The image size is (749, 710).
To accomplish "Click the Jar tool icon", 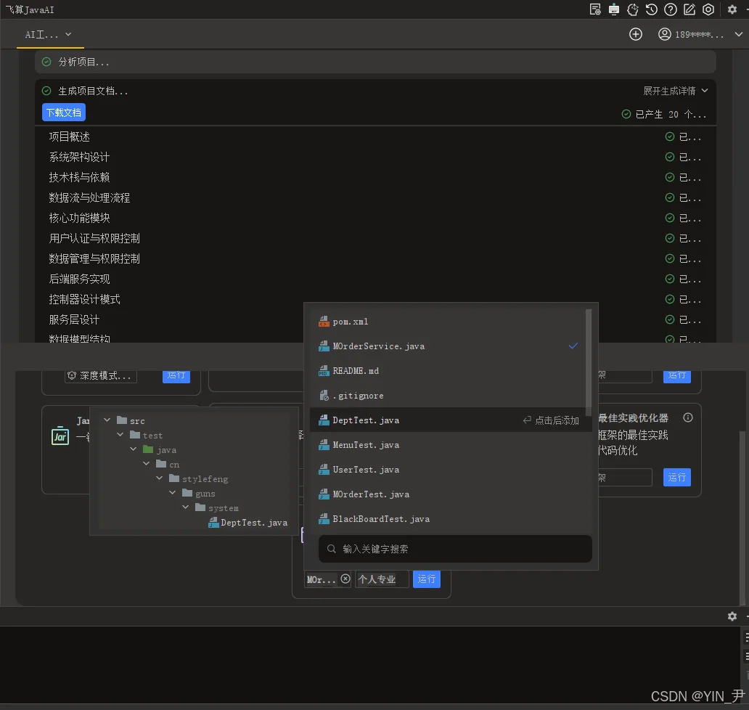I will coord(60,436).
